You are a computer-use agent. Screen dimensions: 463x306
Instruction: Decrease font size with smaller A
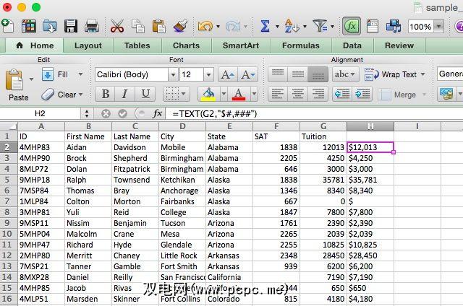tap(248, 74)
